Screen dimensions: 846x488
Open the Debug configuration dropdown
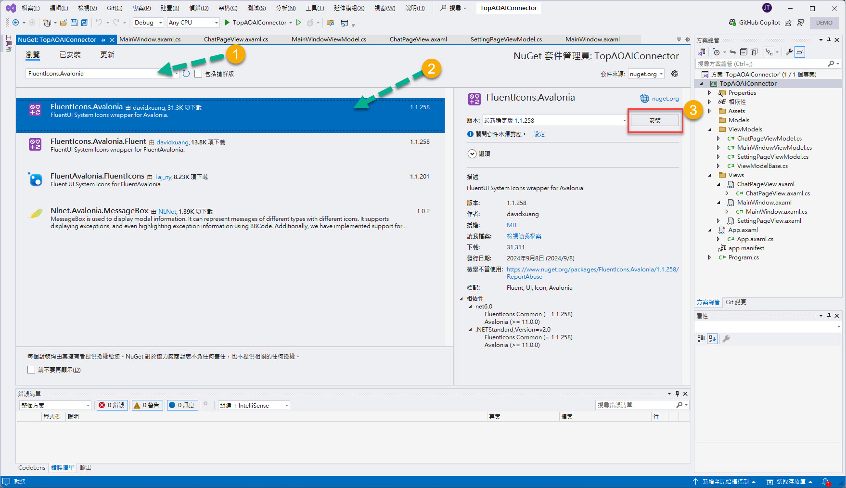[149, 23]
